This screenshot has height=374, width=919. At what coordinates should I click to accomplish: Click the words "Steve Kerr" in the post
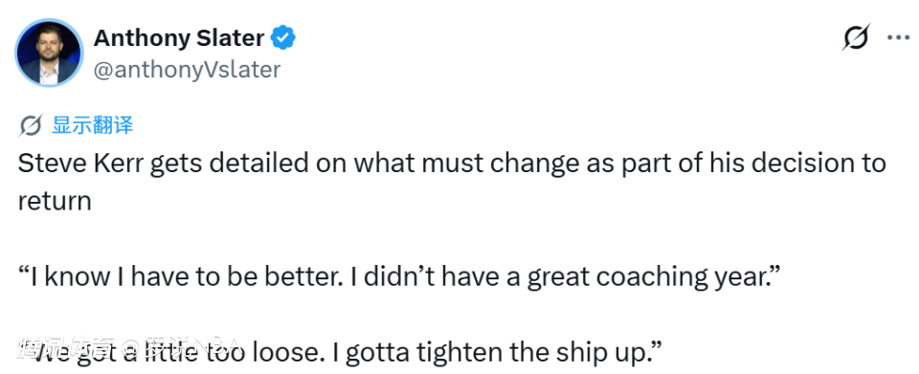(x=80, y=164)
